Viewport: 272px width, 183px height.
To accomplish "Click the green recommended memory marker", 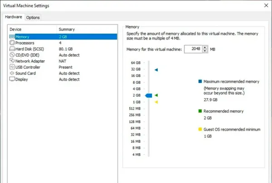I will pyautogui.click(x=156, y=95).
